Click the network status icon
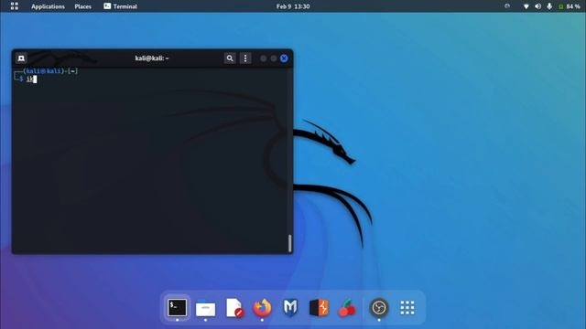586x329 pixels. [x=526, y=6]
